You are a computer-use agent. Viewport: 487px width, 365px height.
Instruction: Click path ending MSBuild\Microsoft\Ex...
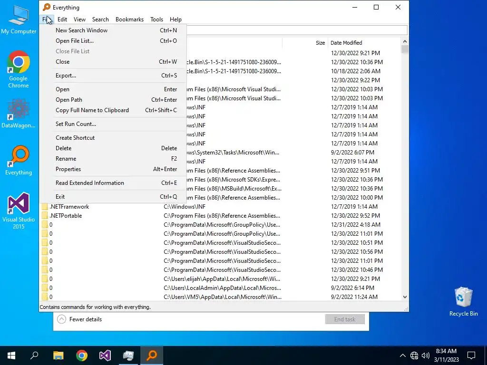click(234, 189)
